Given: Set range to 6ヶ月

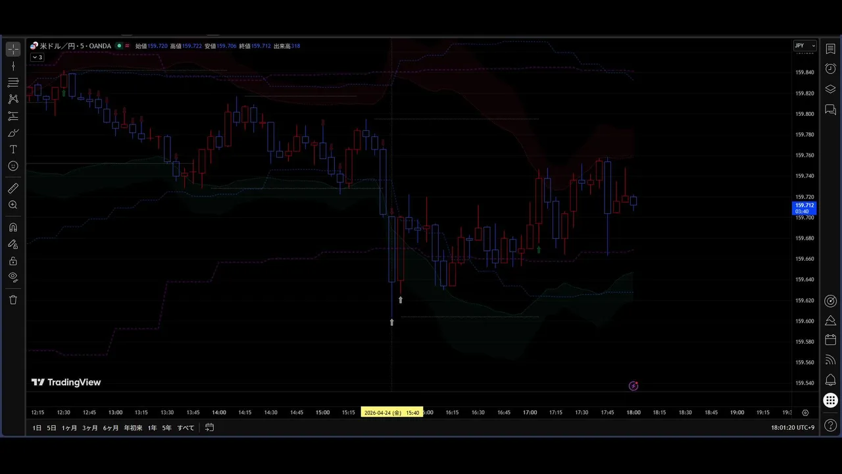Looking at the screenshot, I should (x=111, y=428).
